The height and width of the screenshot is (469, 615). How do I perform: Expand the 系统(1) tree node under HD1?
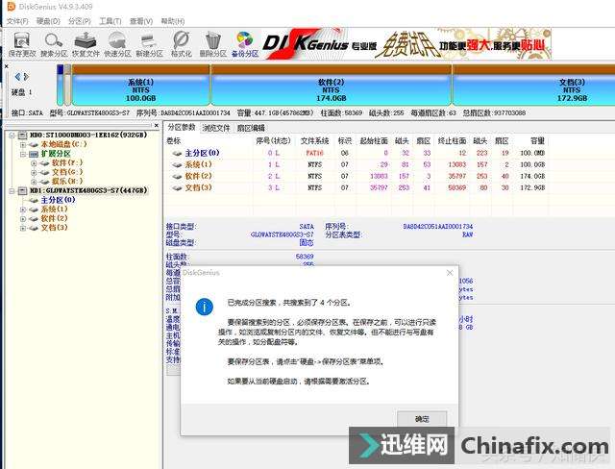point(23,210)
